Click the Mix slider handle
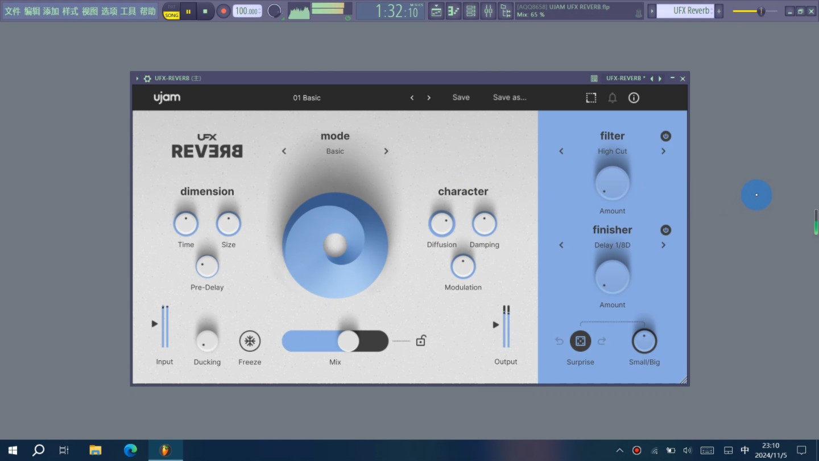 [348, 341]
